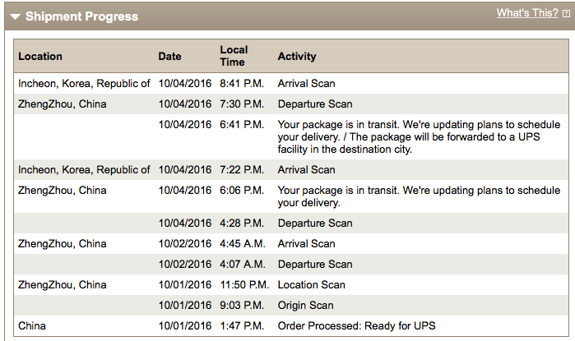Image resolution: width=575 pixels, height=341 pixels.
Task: Select the Shipment Progress heading text
Action: click(81, 16)
